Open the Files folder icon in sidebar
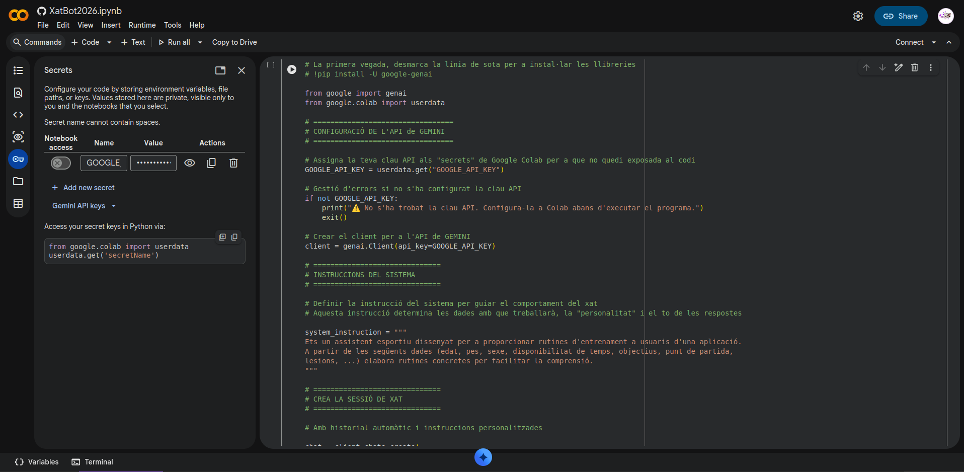 (18, 181)
